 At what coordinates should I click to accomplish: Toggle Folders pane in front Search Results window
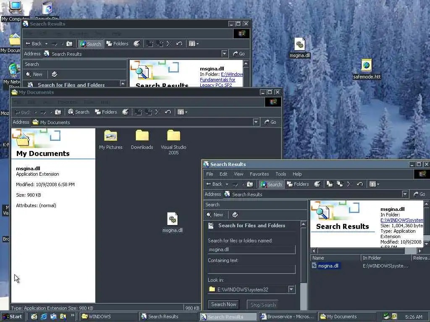pos(298,184)
